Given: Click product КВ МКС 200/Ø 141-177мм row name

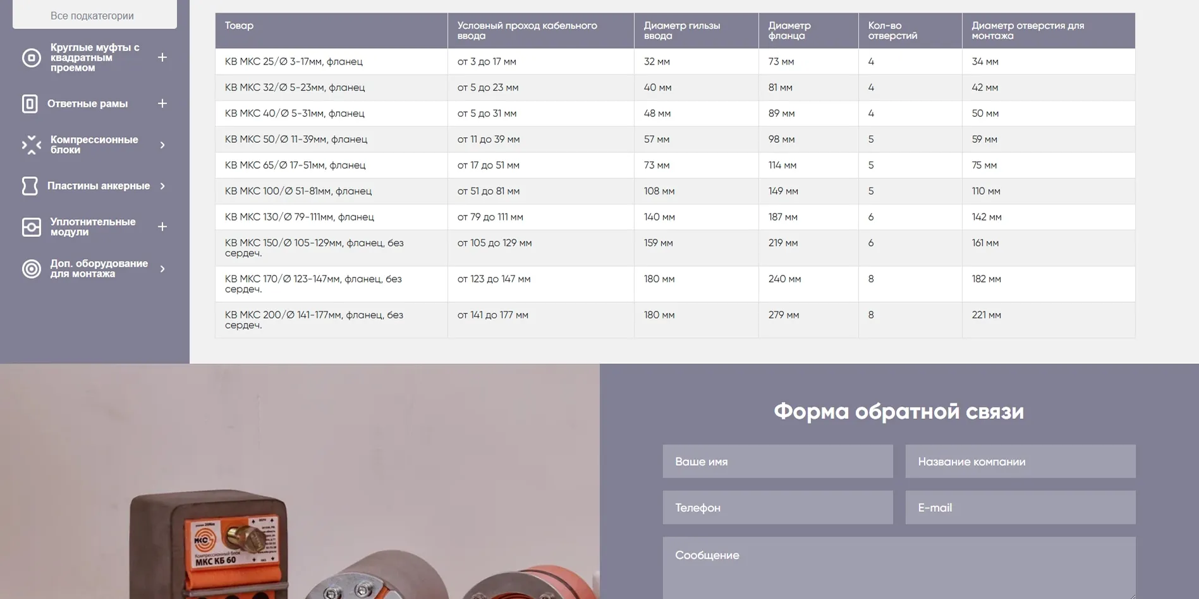Looking at the screenshot, I should 314,320.
